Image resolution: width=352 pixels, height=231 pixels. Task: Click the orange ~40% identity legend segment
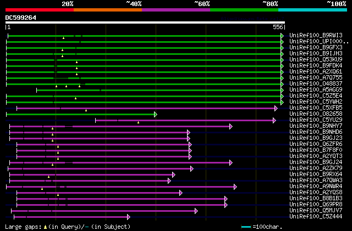tap(108, 10)
